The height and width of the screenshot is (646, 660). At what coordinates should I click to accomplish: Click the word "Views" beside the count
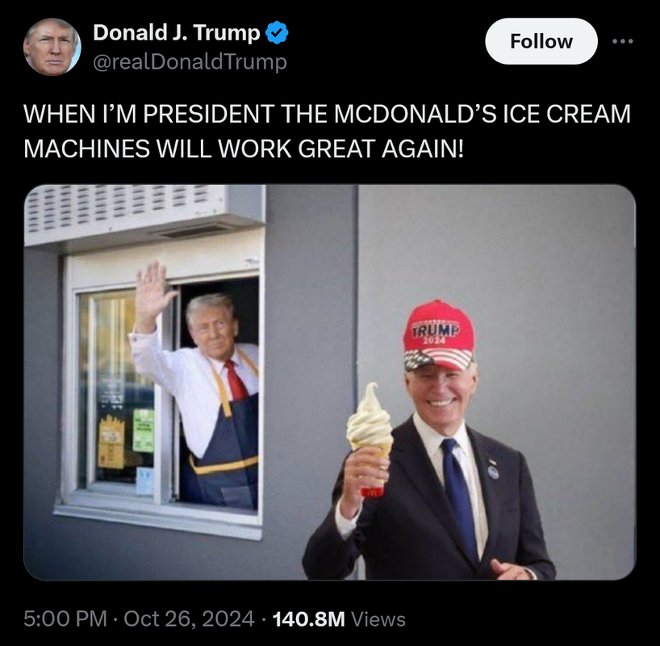378,619
